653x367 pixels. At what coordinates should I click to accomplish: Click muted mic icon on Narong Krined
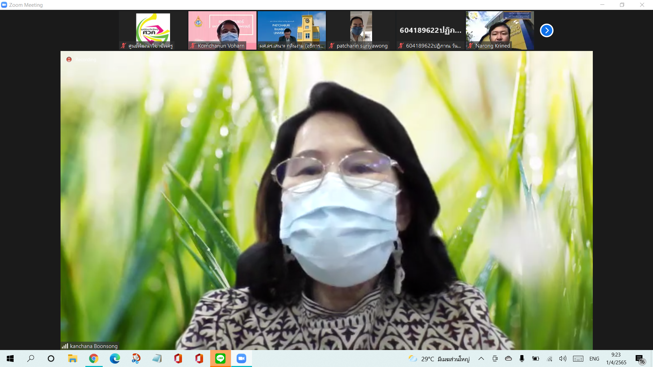tap(470, 46)
